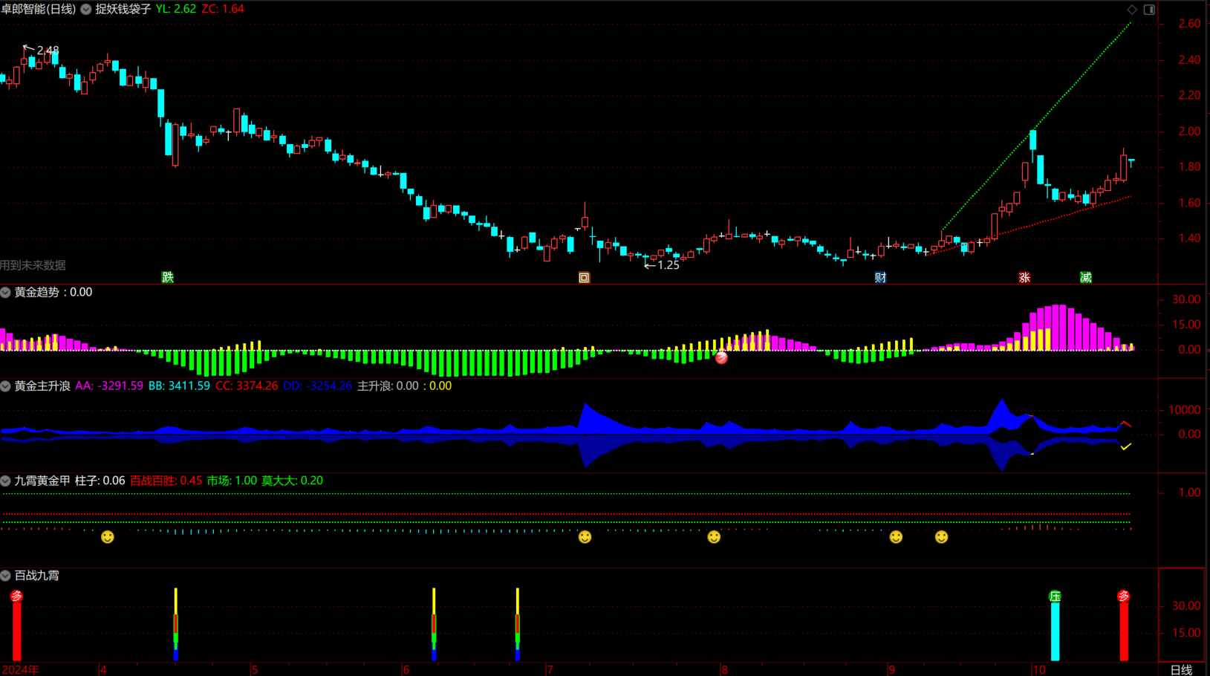Image resolution: width=1210 pixels, height=676 pixels.
Task: Expand the 黄金趋势 indicator menu arrow
Action: click(x=6, y=293)
